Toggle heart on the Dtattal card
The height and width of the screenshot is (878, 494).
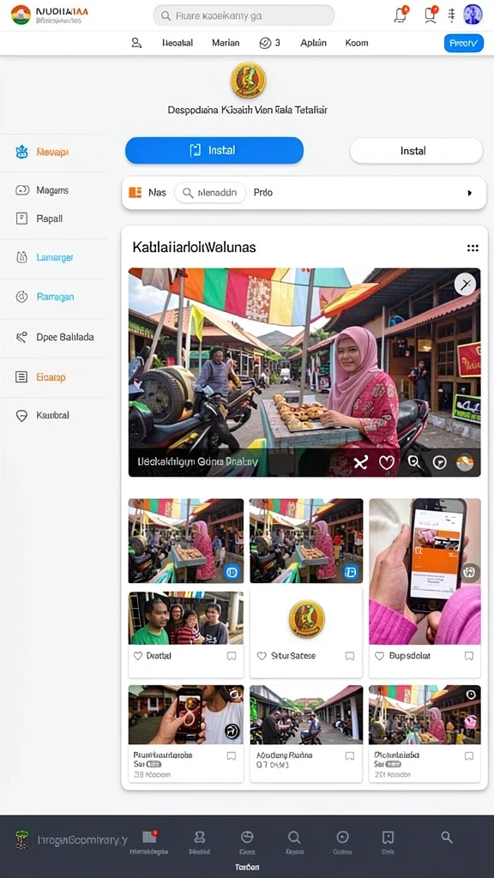[x=138, y=656]
